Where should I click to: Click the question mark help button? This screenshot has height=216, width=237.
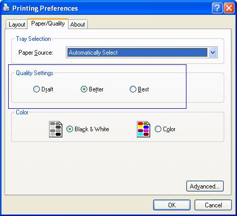coord(217,8)
